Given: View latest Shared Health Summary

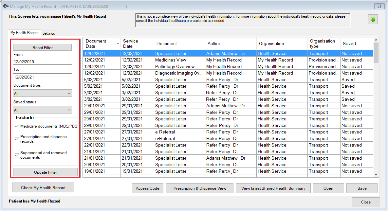Looking at the screenshot, I should (273, 188).
